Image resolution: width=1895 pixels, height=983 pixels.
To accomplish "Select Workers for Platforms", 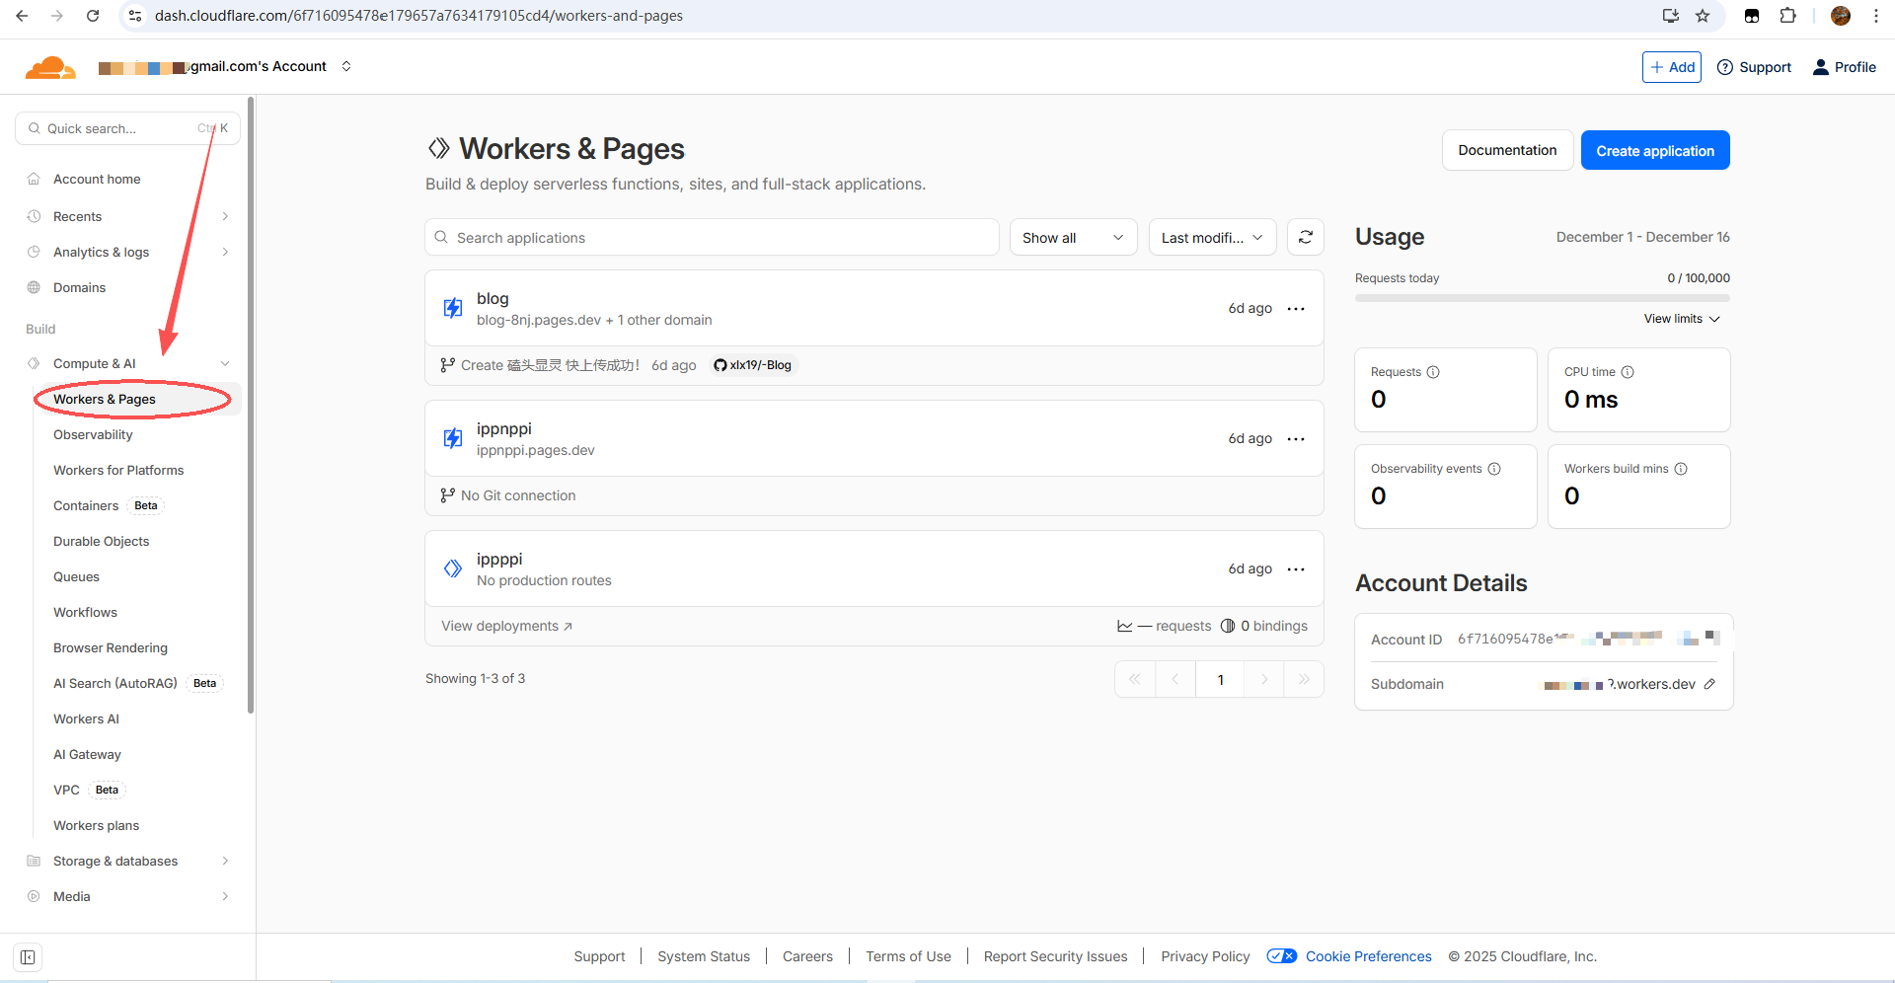I will 118,470.
